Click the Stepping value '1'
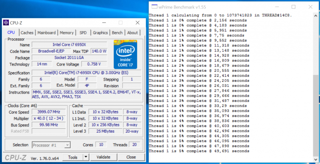Viewport: 320px width, 164px height. click(x=131, y=79)
